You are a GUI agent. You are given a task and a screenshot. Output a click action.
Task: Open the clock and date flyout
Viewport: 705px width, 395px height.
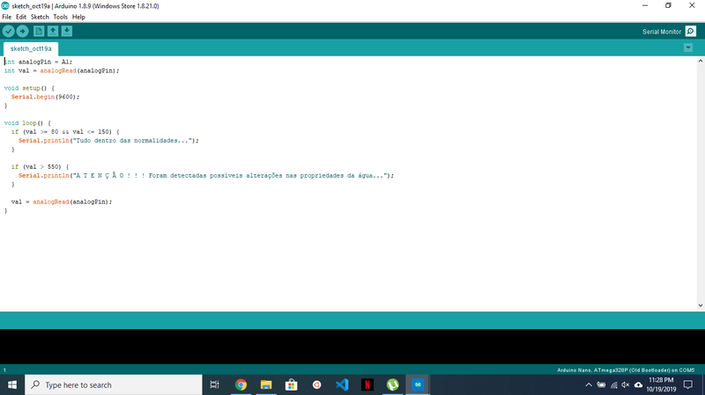pos(661,384)
